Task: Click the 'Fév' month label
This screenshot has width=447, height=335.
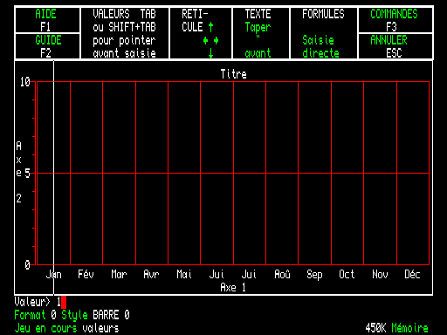Action: click(x=86, y=274)
